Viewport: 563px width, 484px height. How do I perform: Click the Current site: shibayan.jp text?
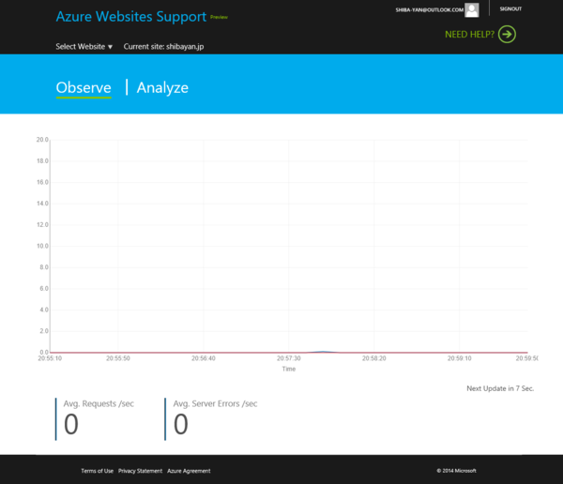(163, 47)
